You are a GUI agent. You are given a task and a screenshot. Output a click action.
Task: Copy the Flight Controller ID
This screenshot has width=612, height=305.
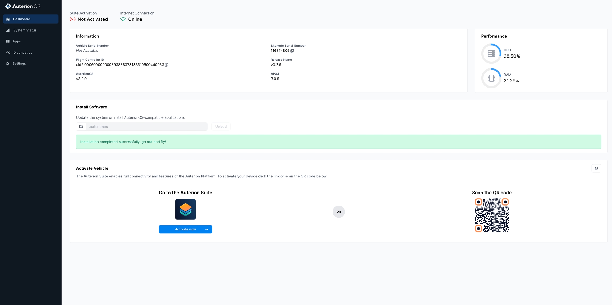point(167,65)
